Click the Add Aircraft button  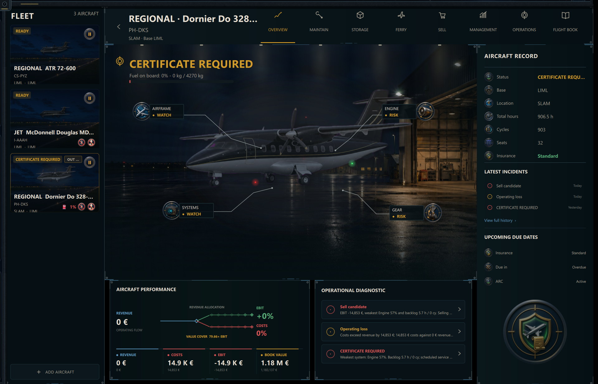click(x=55, y=372)
